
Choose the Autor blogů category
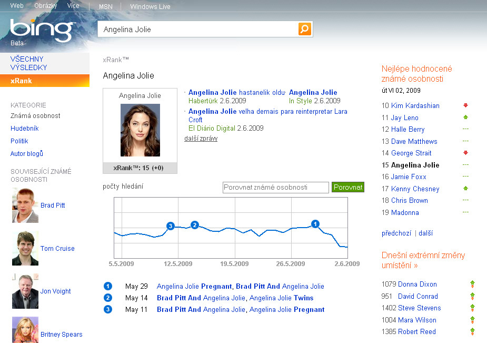point(27,153)
